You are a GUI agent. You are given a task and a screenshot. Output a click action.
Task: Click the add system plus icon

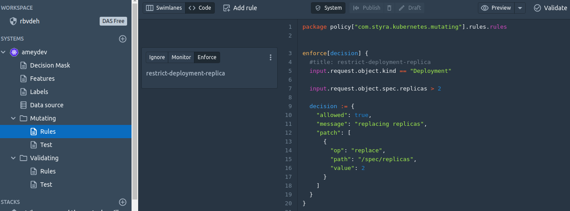[x=123, y=39]
